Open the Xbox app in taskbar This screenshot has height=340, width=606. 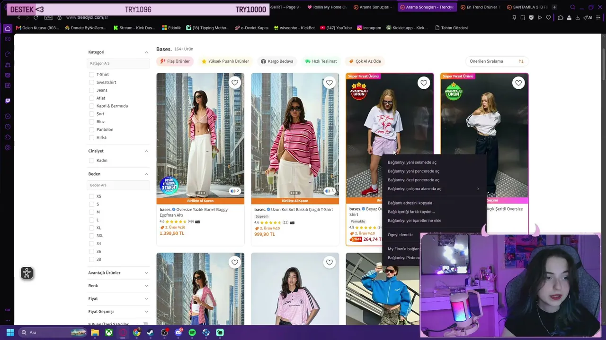coord(109,332)
